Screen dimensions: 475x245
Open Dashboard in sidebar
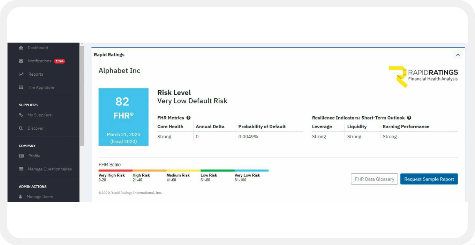click(38, 48)
